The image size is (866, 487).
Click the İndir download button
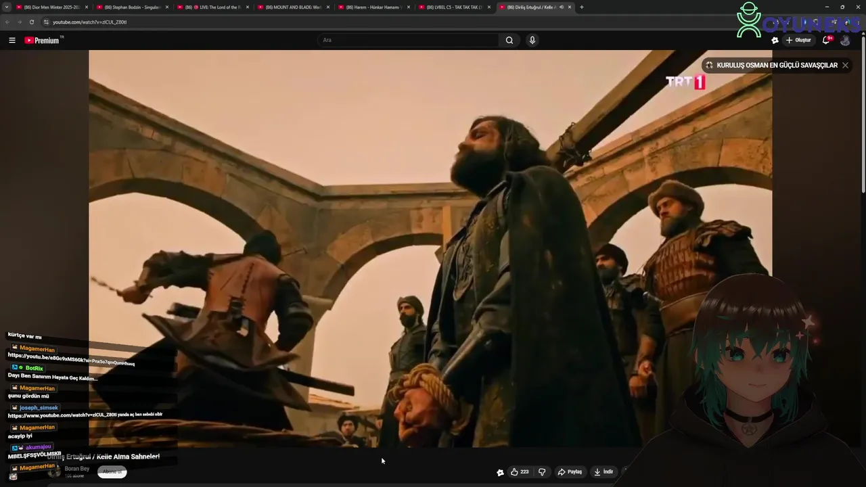[603, 472]
